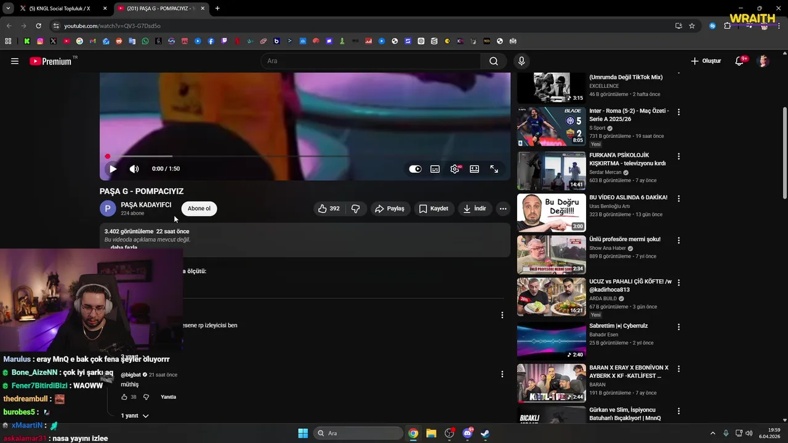
Task: Create content with the Oluştur button
Action: point(706,61)
